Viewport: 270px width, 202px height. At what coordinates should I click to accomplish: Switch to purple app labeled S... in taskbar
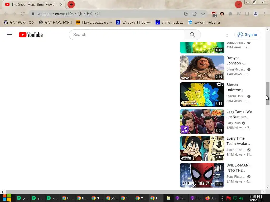[180, 198]
